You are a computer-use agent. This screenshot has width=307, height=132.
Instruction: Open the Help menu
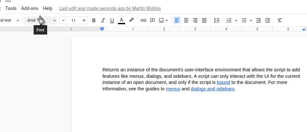pos(48,8)
